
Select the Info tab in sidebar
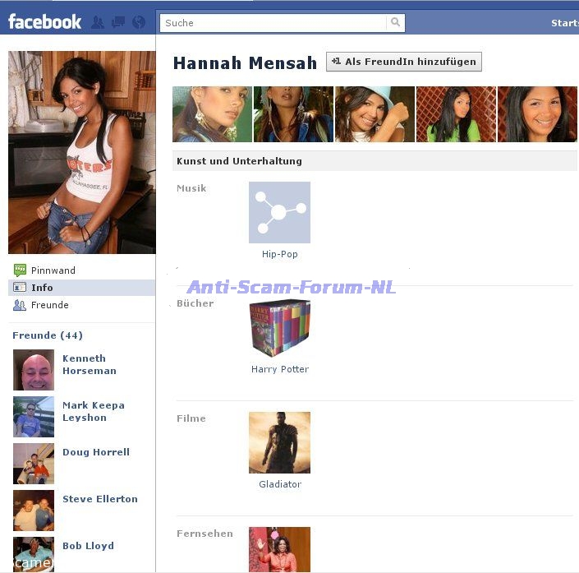42,288
